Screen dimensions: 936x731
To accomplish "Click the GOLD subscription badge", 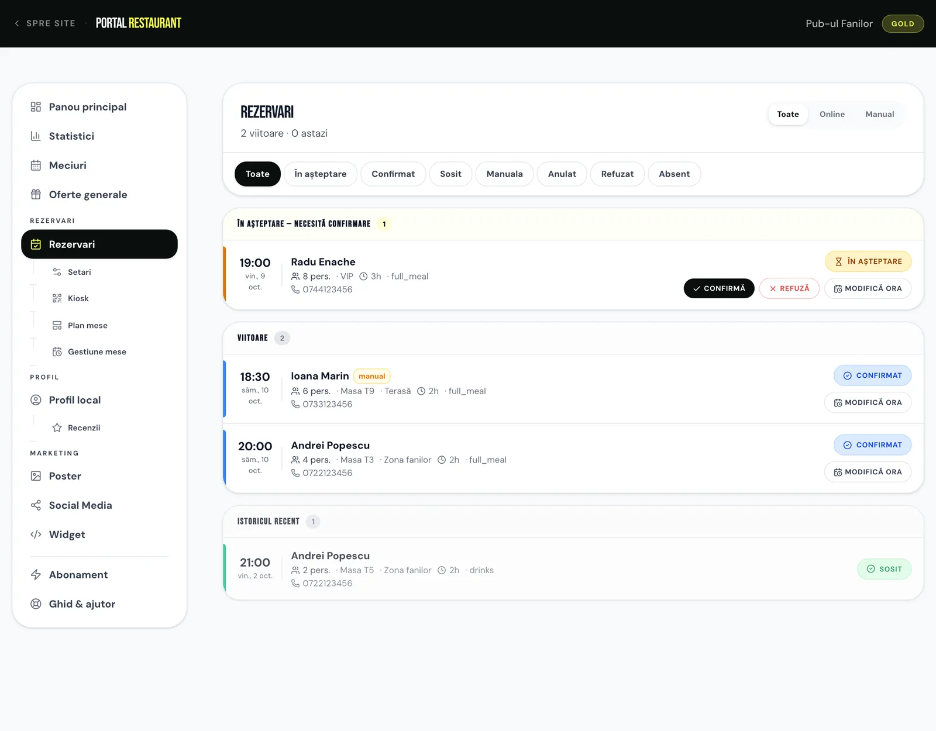I will point(903,24).
